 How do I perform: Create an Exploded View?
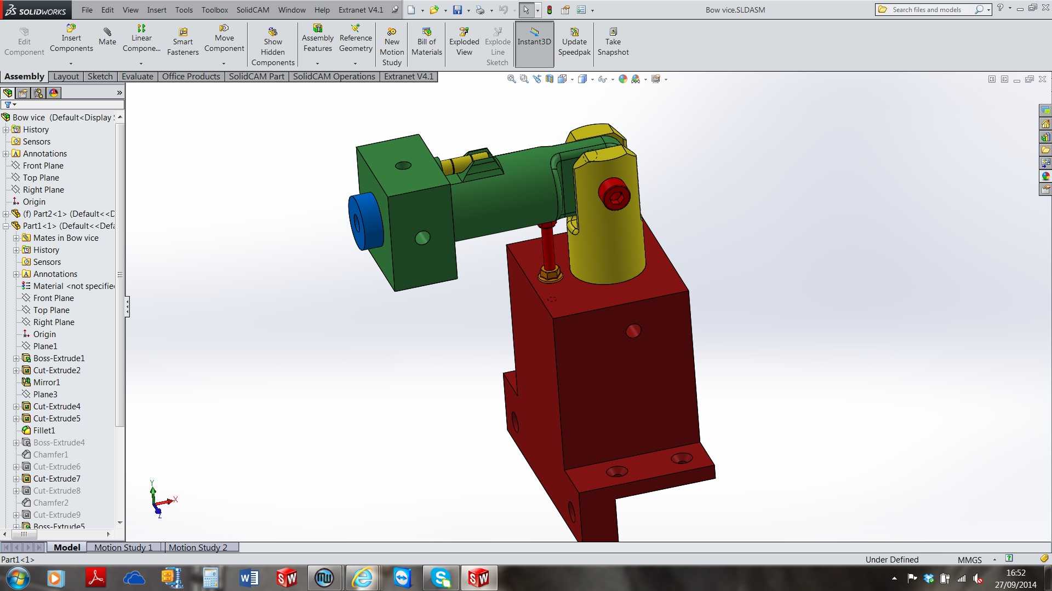point(464,42)
